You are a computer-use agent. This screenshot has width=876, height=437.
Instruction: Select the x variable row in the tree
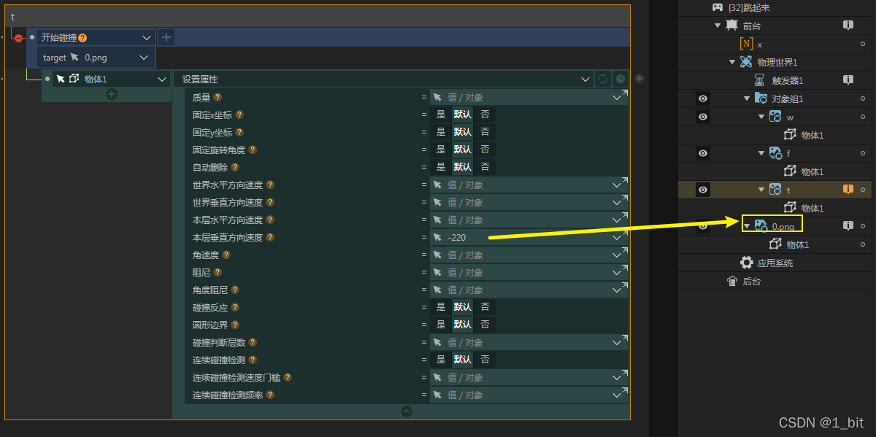click(775, 44)
